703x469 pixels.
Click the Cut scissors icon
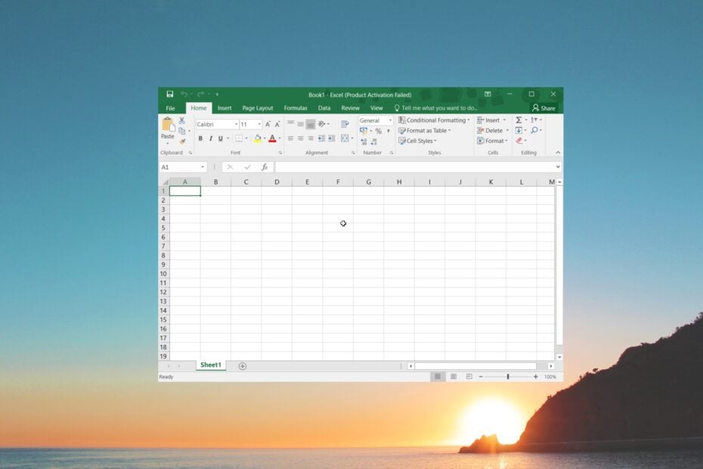pyautogui.click(x=181, y=121)
